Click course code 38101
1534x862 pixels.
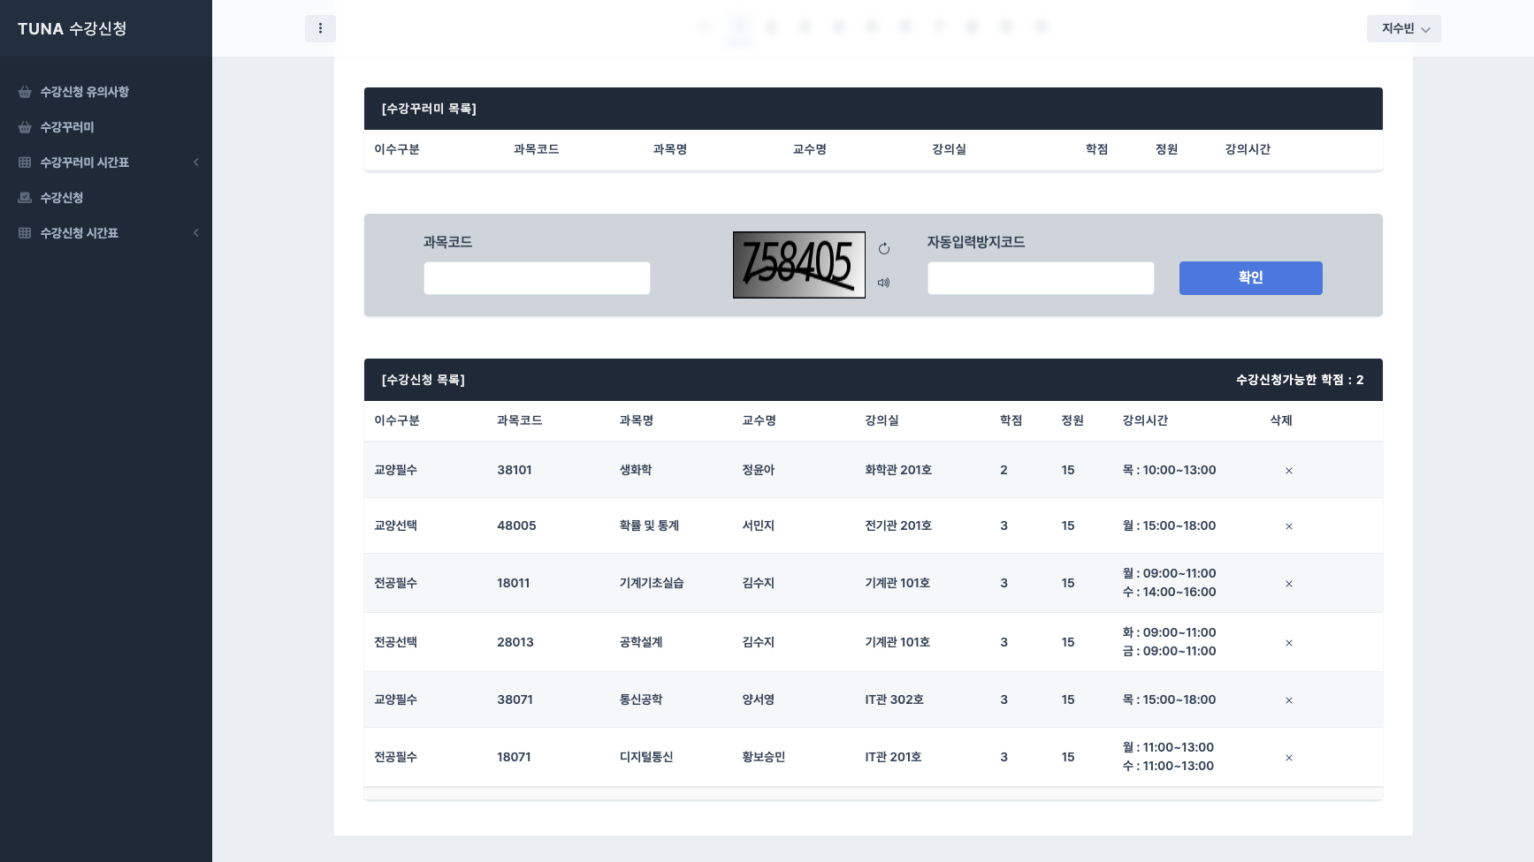[515, 470]
